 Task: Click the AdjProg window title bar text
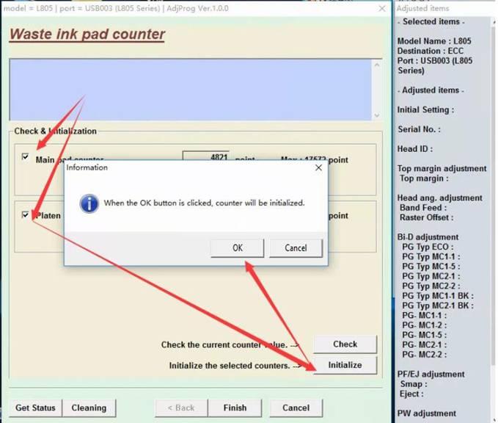pos(116,8)
